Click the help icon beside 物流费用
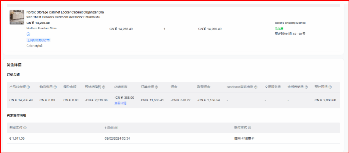The height and width of the screenshot is (153, 349). [55, 87]
